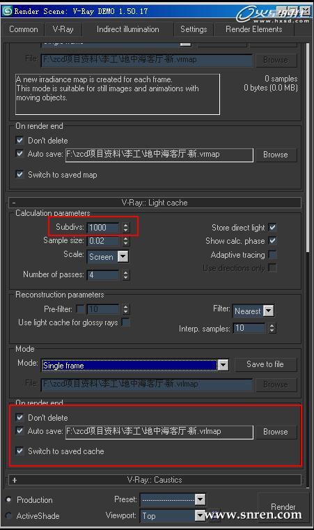Click the Pre-filter value spinner
Viewport: 314px width, 530px height.
point(126,309)
